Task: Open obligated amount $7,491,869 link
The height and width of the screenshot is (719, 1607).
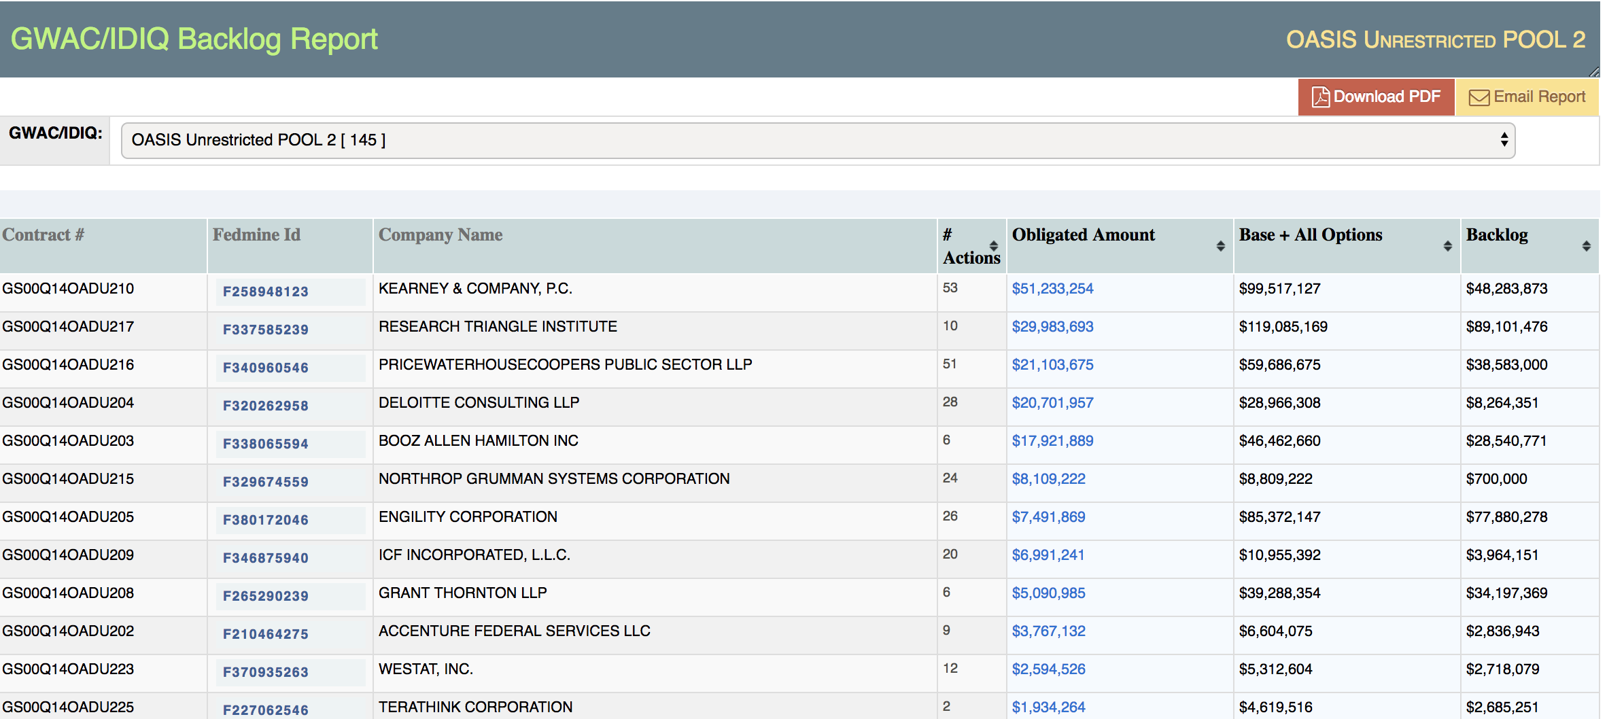Action: [1048, 517]
